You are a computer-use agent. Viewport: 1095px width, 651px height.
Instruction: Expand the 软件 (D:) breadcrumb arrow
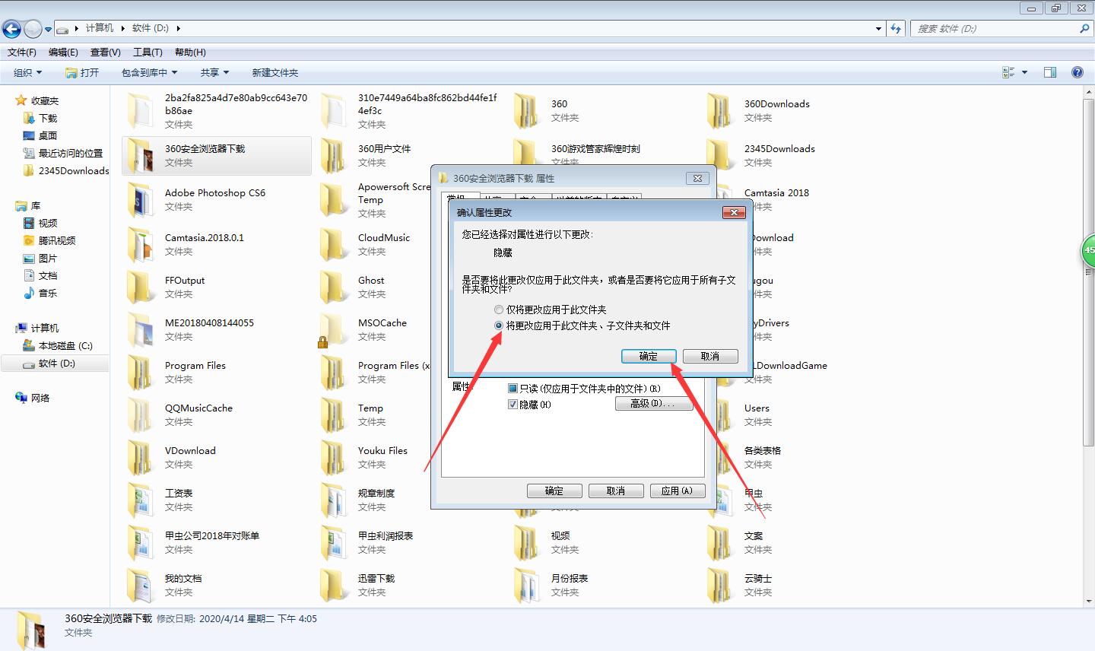click(x=179, y=28)
